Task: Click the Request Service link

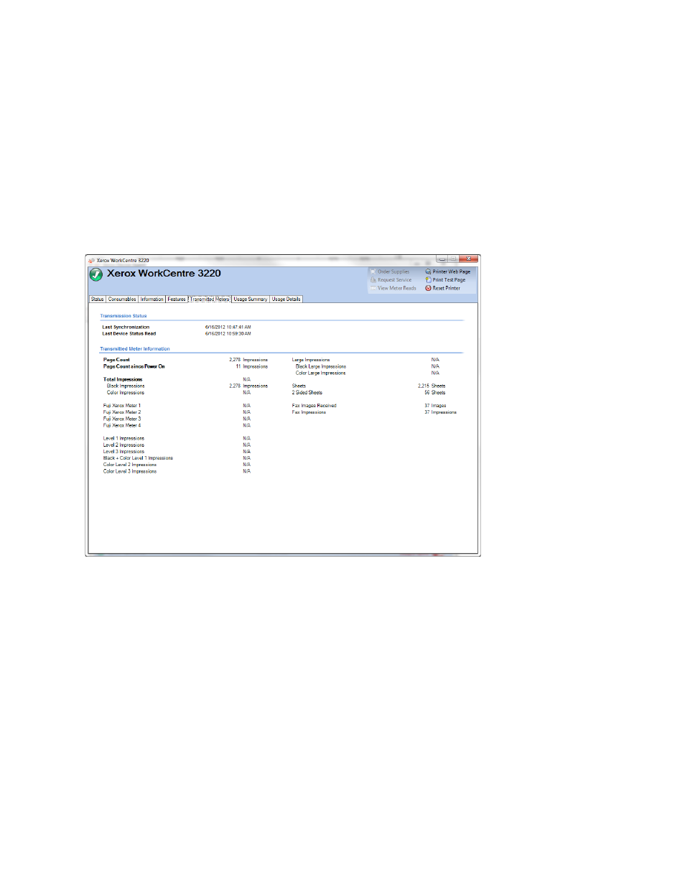Action: click(x=395, y=280)
